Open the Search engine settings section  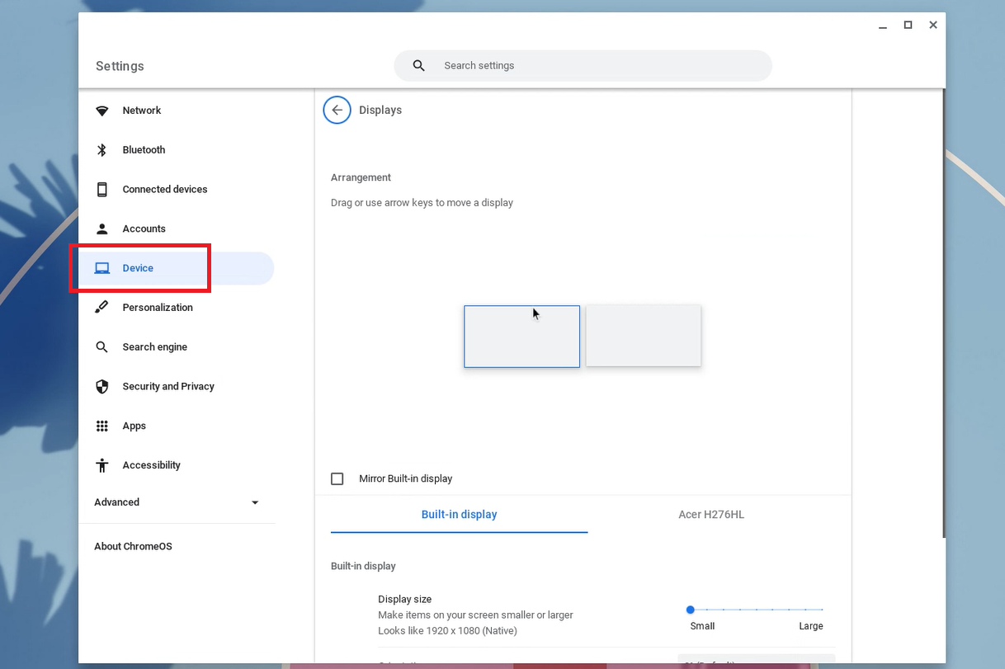(x=155, y=347)
